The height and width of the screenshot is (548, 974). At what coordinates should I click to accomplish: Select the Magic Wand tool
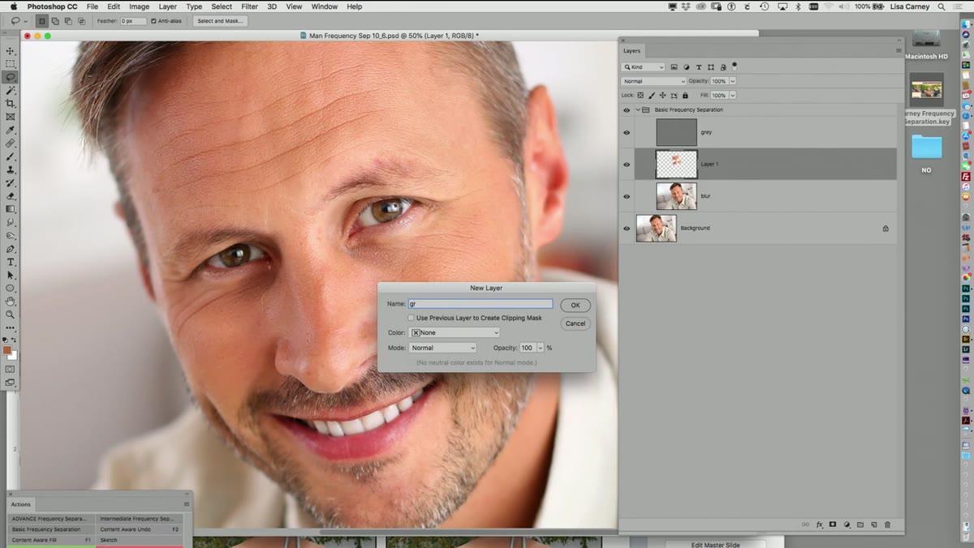coord(11,91)
